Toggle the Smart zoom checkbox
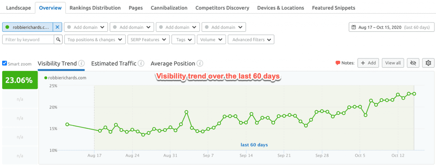The image size is (436, 167). coord(4,63)
